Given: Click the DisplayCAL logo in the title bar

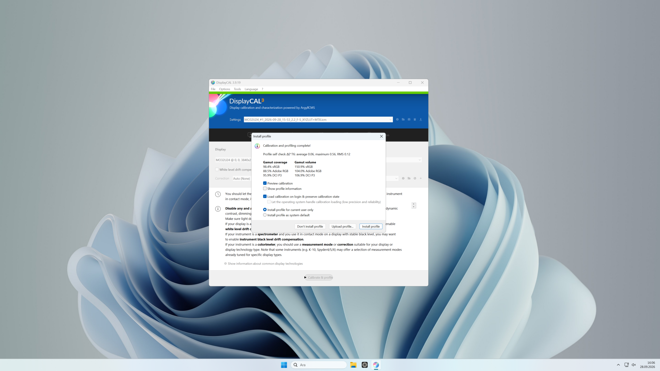Looking at the screenshot, I should click(x=213, y=82).
